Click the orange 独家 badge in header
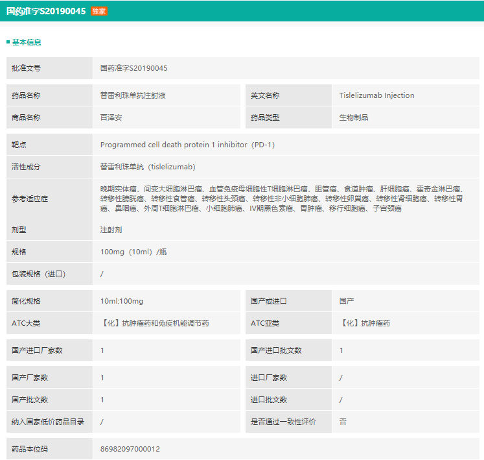This screenshot has height=460, width=484. click(x=98, y=11)
